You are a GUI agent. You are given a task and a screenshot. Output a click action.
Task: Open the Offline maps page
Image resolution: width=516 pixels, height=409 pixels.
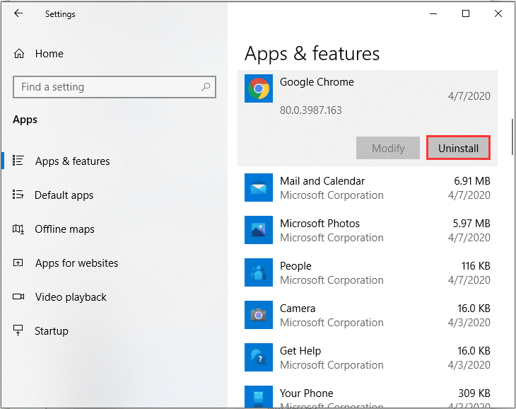[64, 229]
